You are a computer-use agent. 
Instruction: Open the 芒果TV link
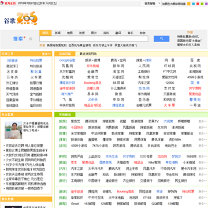(x=154, y=121)
